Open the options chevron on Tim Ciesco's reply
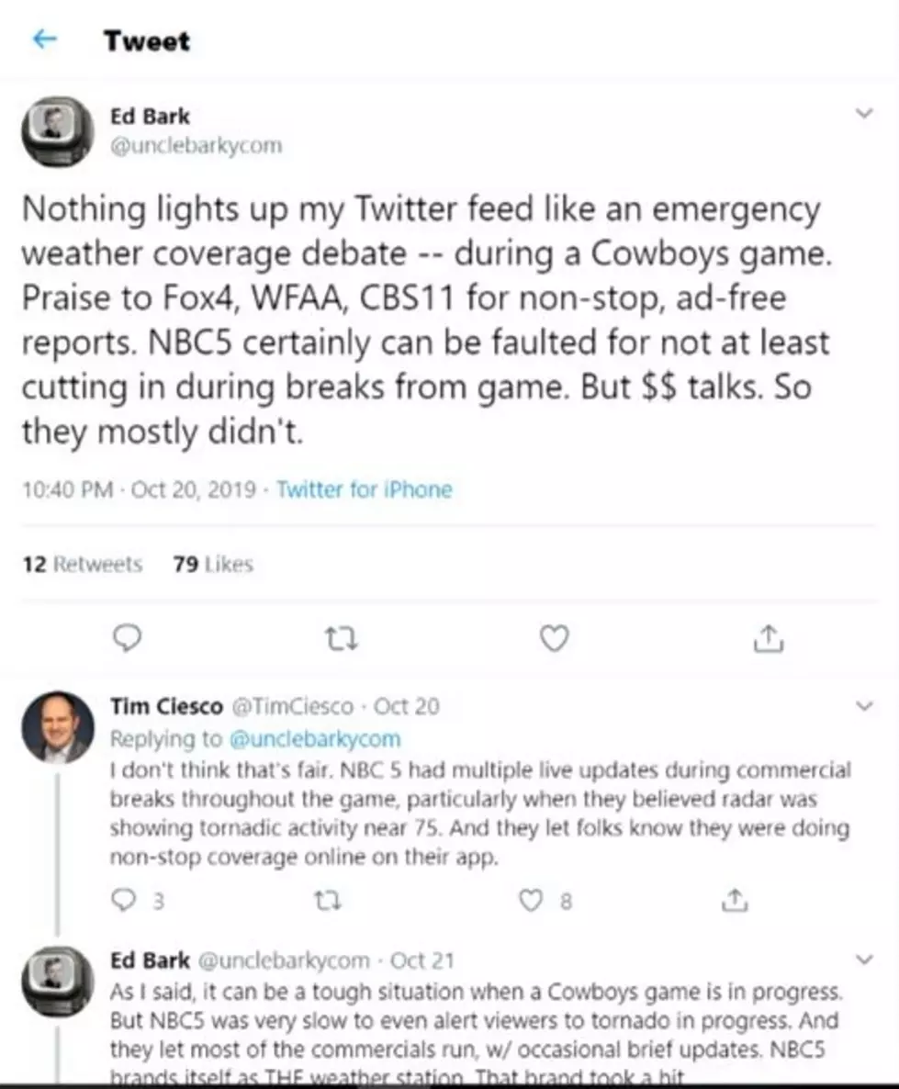899x1089 pixels. pos(864,705)
